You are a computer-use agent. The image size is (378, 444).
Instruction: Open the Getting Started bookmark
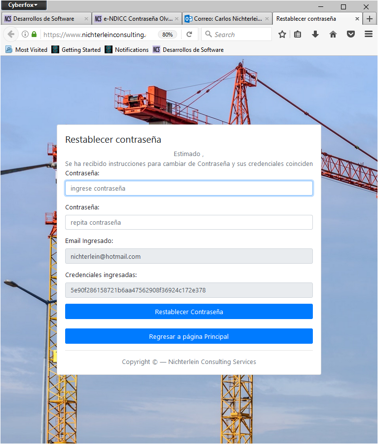(x=76, y=50)
